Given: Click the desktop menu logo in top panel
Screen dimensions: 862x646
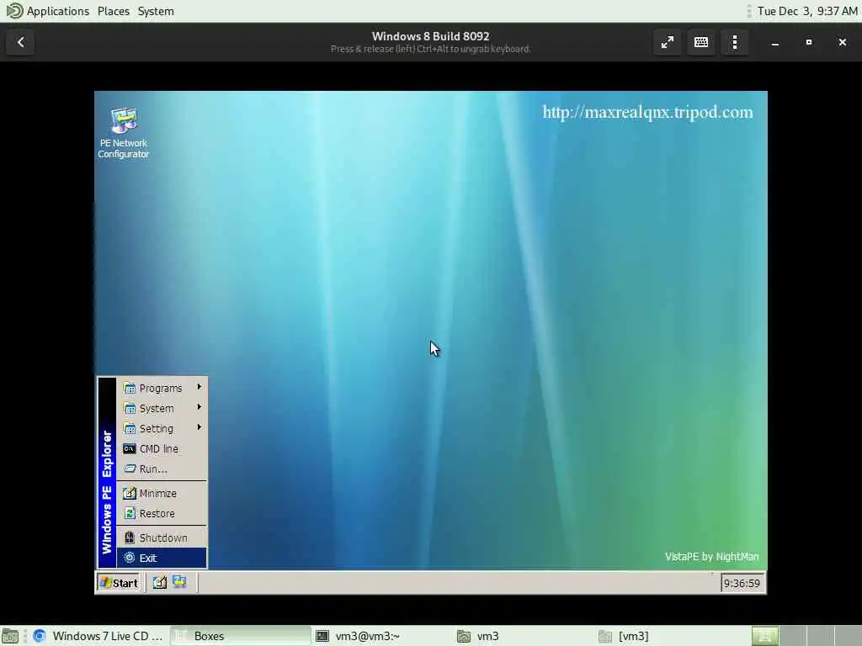Looking at the screenshot, I should [13, 11].
